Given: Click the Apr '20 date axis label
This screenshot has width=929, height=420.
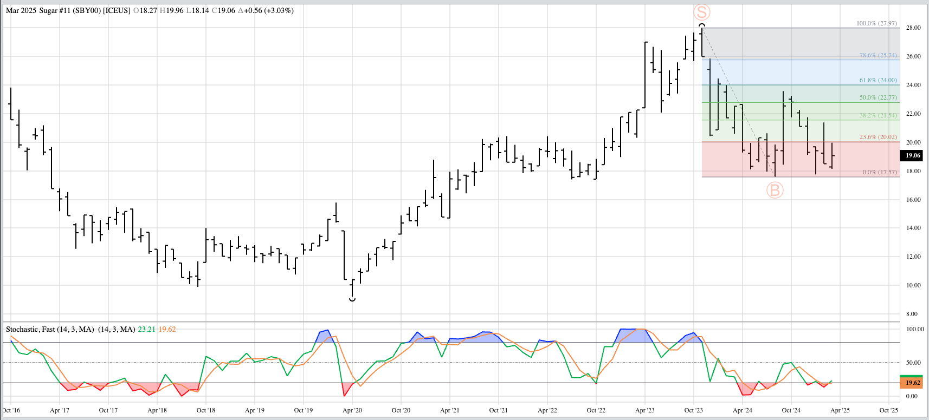Looking at the screenshot, I should pos(352,410).
